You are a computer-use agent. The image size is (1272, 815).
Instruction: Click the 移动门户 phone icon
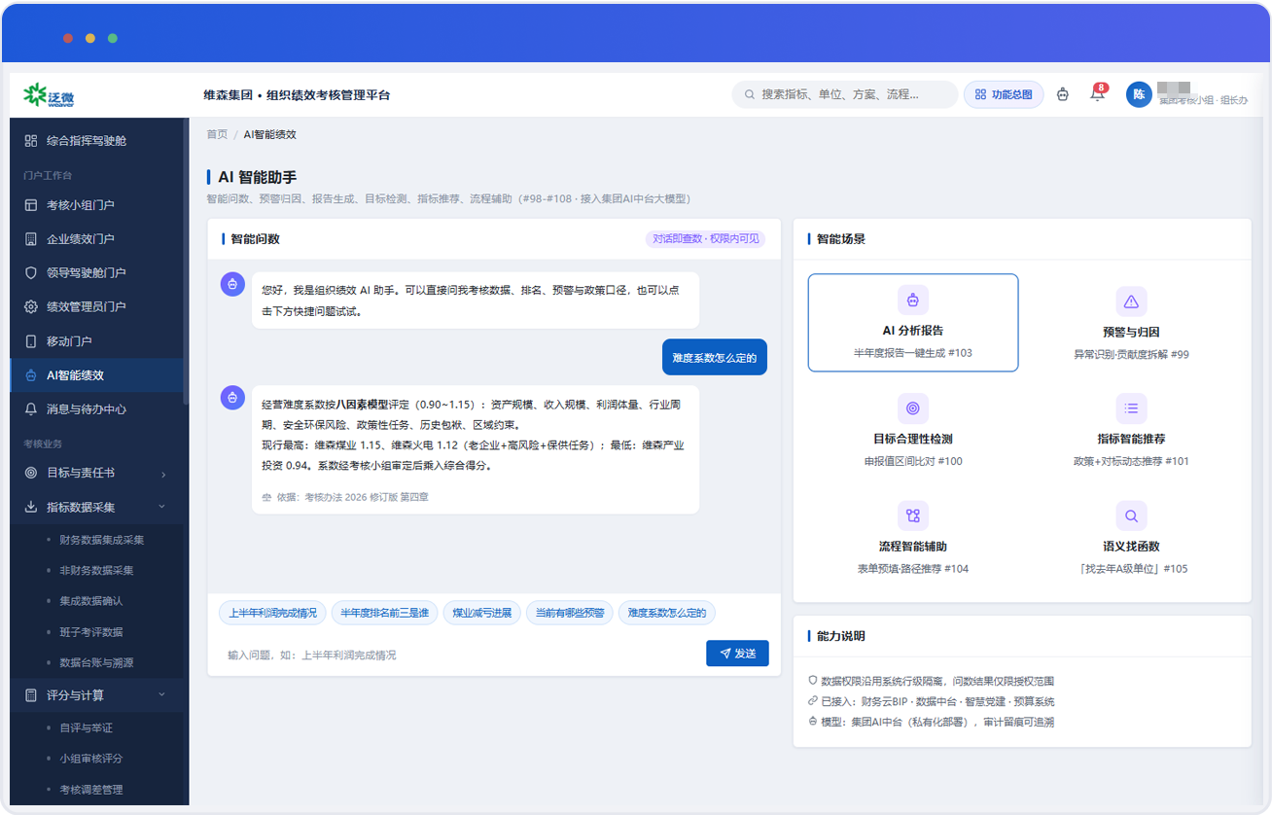(x=31, y=341)
